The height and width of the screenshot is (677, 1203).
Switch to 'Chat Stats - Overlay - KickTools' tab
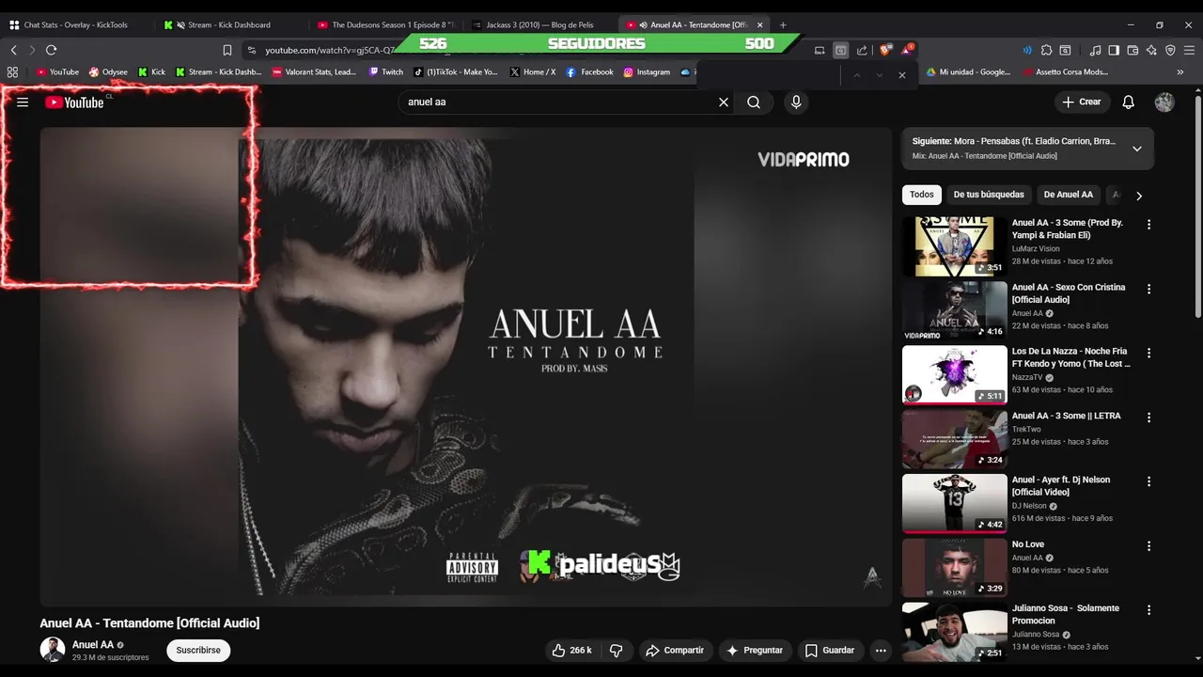pos(75,24)
